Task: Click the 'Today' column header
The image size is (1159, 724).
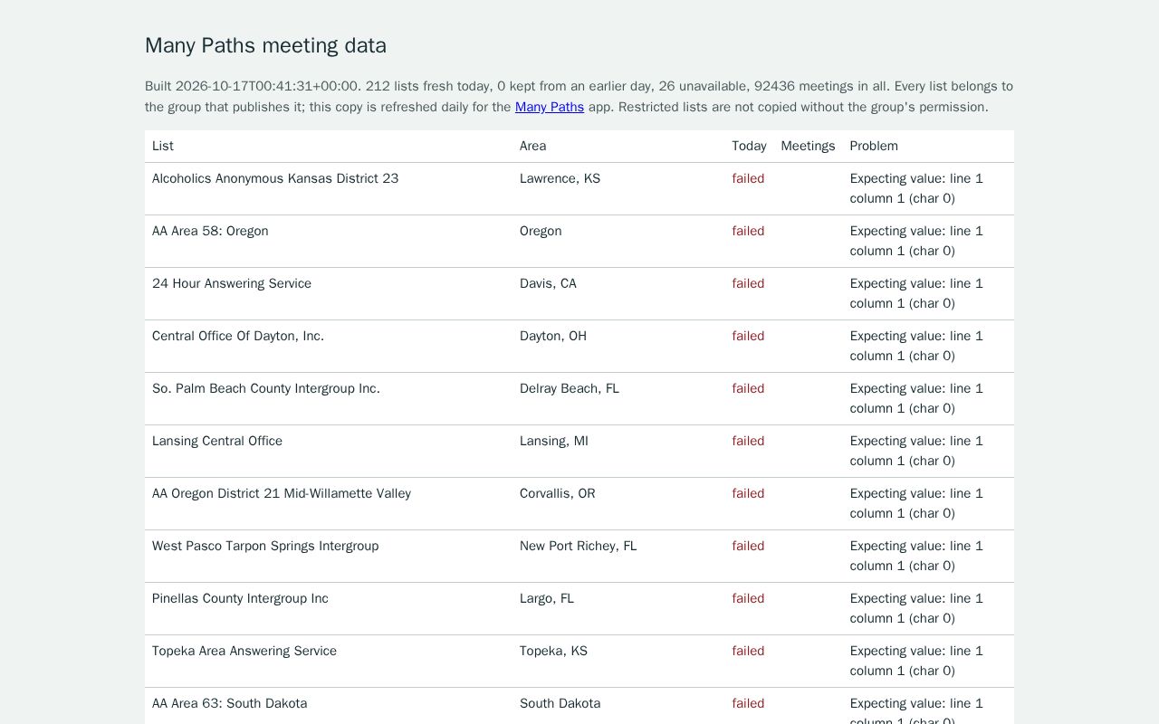Action: pos(749,146)
